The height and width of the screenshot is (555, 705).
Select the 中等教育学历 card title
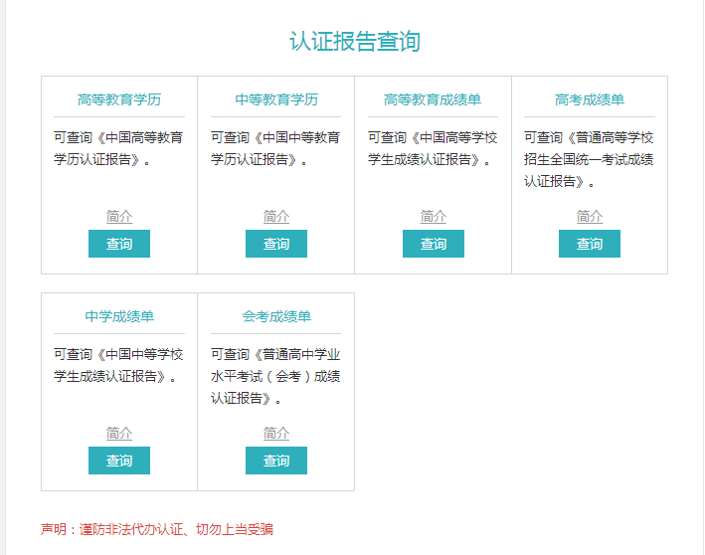pos(276,99)
